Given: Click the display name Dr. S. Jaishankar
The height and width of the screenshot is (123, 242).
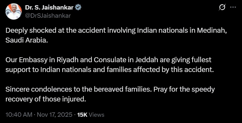Looking at the screenshot, I should 49,8.
